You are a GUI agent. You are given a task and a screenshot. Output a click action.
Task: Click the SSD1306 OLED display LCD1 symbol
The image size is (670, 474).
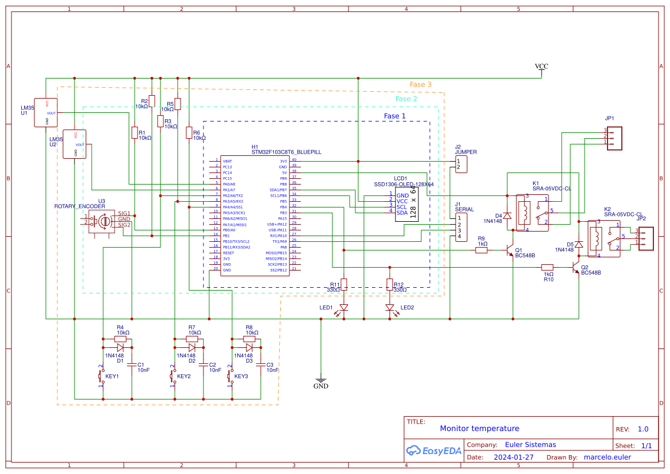pyautogui.click(x=408, y=203)
